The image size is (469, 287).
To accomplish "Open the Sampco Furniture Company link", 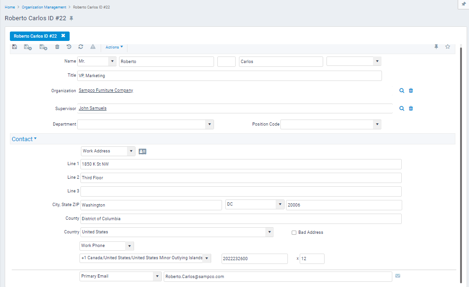I will [106, 90].
